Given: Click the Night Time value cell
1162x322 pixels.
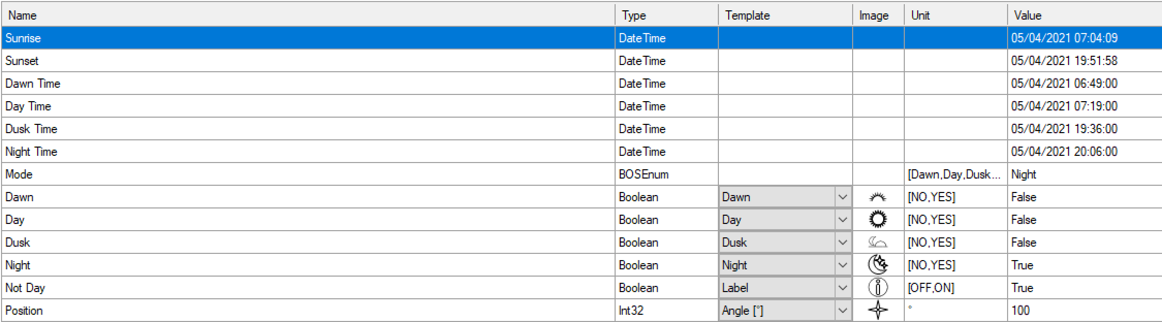Looking at the screenshot, I should coord(1064,152).
